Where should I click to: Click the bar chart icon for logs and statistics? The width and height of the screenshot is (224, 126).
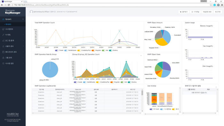(3, 41)
